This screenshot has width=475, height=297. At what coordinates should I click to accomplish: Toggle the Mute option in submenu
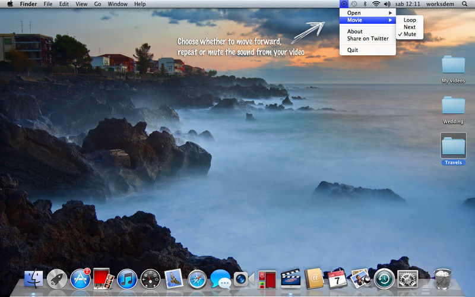[x=410, y=34]
